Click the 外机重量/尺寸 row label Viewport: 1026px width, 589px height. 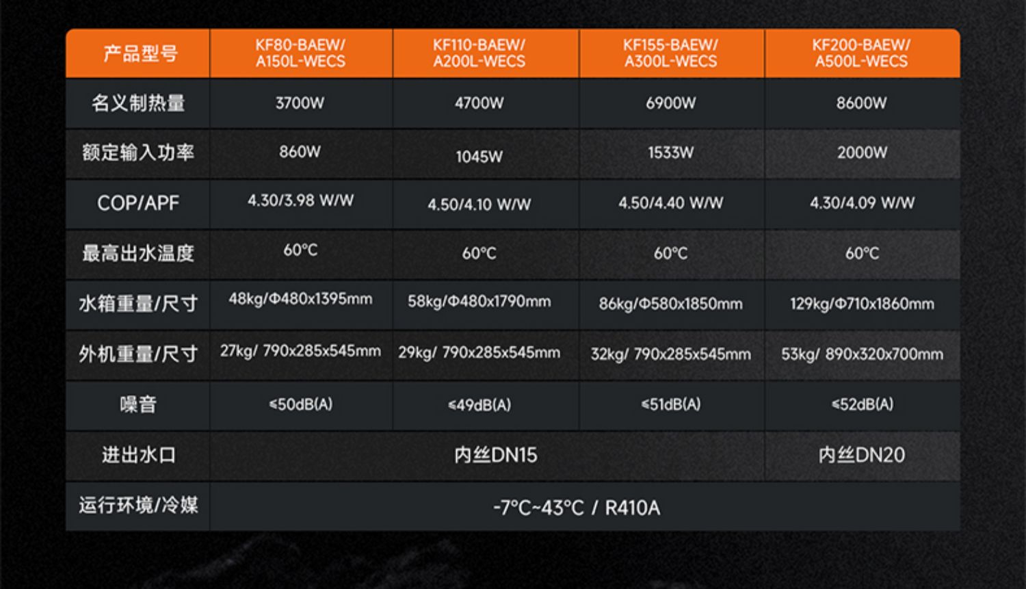(x=138, y=354)
